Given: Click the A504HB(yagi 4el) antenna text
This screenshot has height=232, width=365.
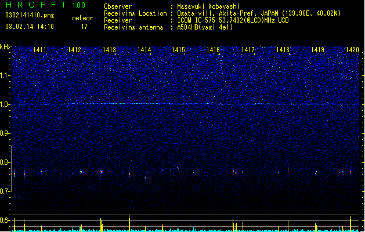Looking at the screenshot, I should pos(205,27).
